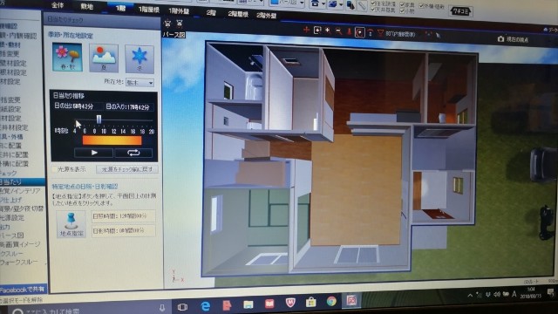Open the McAfee shield taskbar icon
Image resolution: width=558 pixels, height=314 pixels.
(x=290, y=303)
